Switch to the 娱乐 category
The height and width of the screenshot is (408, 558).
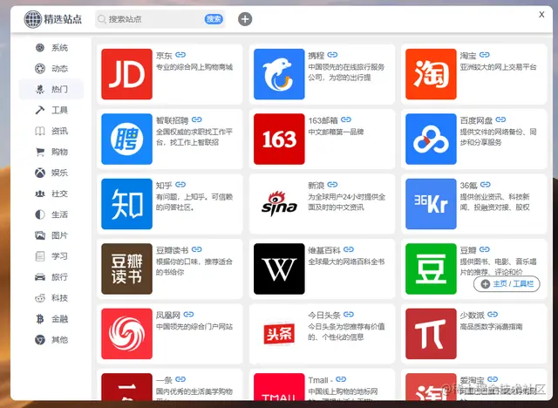(51, 173)
